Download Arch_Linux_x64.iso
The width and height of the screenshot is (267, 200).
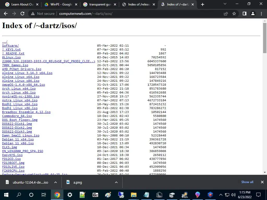tap(19, 89)
